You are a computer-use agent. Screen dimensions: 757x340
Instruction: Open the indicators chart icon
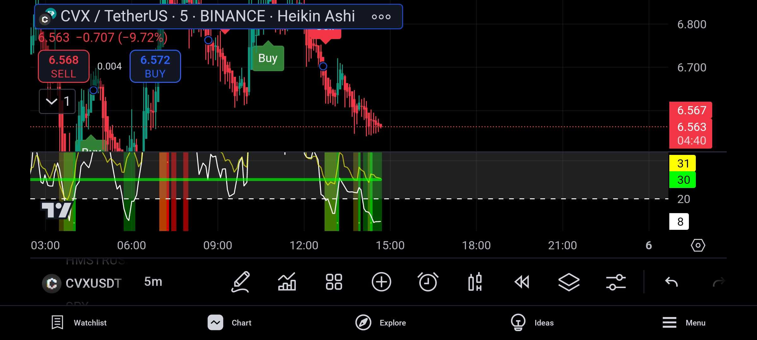point(287,282)
